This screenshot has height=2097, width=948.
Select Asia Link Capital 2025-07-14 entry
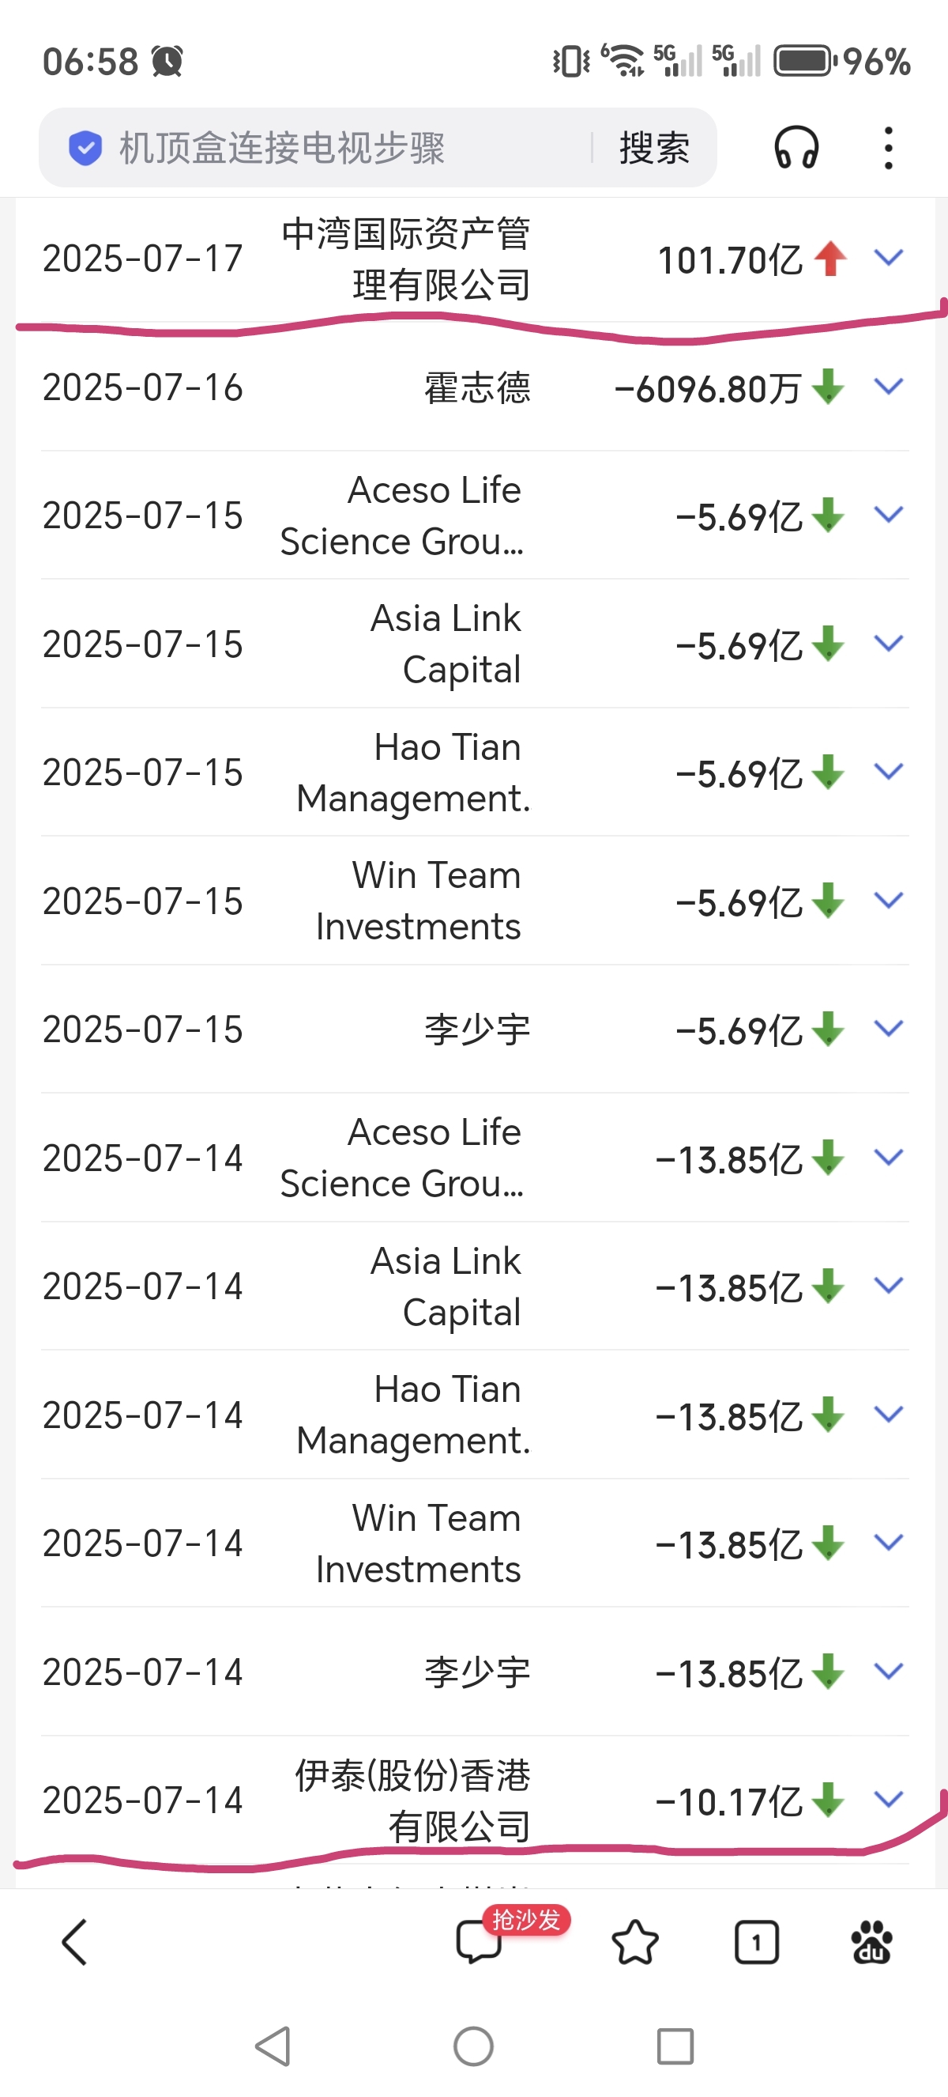pyautogui.click(x=475, y=1287)
